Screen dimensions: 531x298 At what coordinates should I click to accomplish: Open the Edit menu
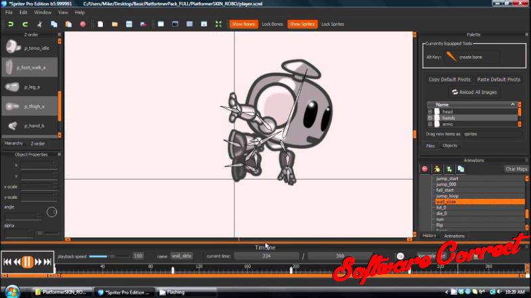[23, 13]
